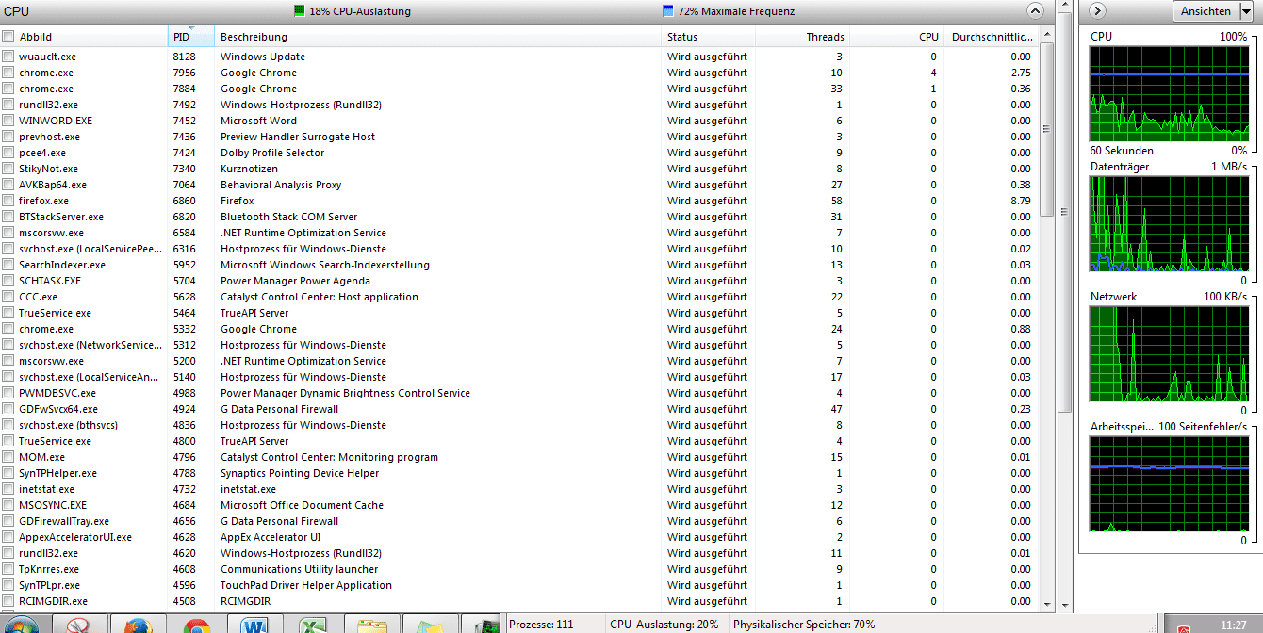Screen dimensions: 1263x633
Task: Tick the GDFwSvcx64.exe checkbox
Action: [x=8, y=409]
